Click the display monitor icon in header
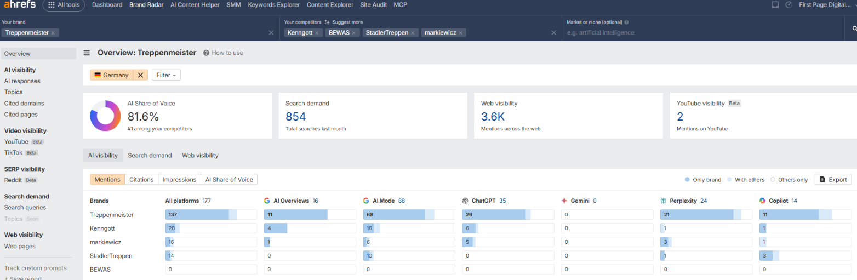The height and width of the screenshot is (280, 857). [x=775, y=5]
